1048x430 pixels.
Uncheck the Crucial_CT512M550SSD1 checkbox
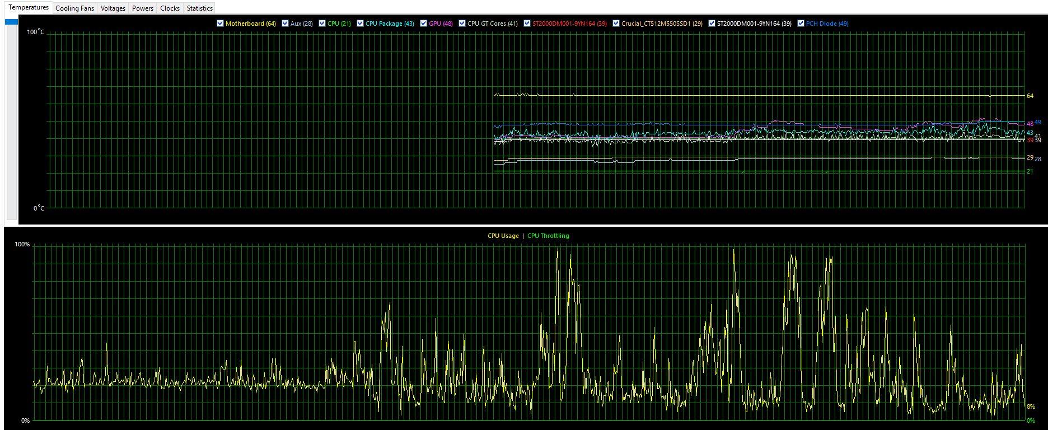616,24
